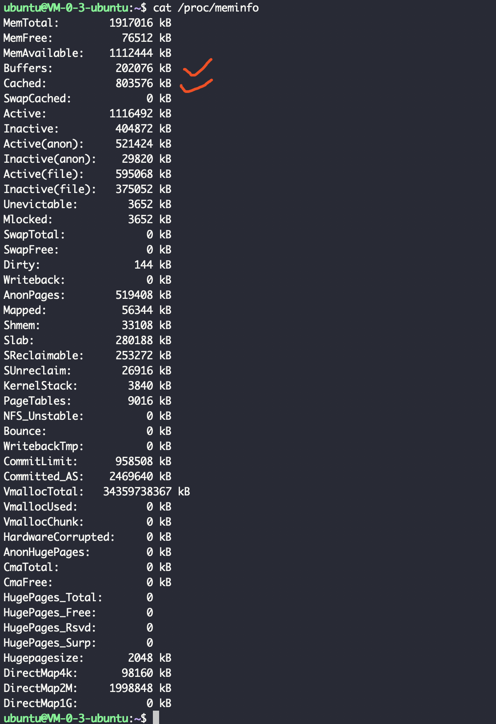
Task: Click the MemTotal value 1917016
Action: tap(131, 23)
